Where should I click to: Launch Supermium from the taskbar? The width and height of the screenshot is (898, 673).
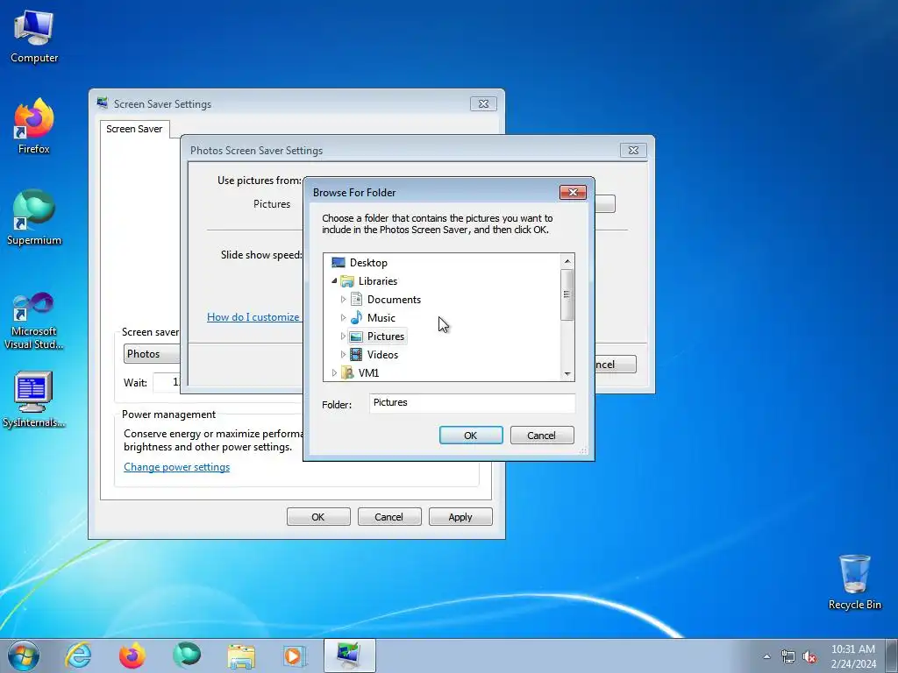click(x=187, y=655)
